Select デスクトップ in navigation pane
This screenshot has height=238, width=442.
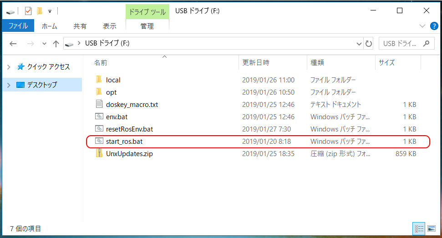[42, 85]
